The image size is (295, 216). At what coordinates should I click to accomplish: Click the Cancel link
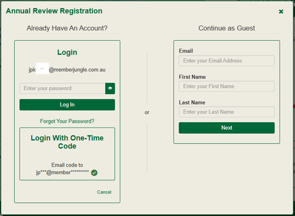[104, 192]
